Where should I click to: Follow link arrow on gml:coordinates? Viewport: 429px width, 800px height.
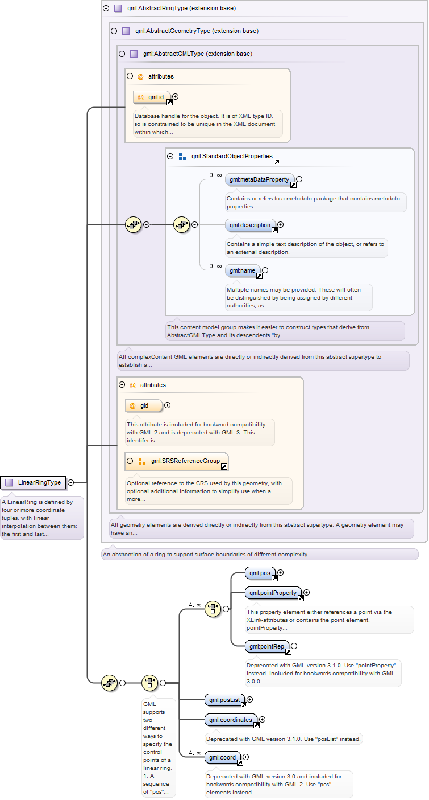[256, 725]
